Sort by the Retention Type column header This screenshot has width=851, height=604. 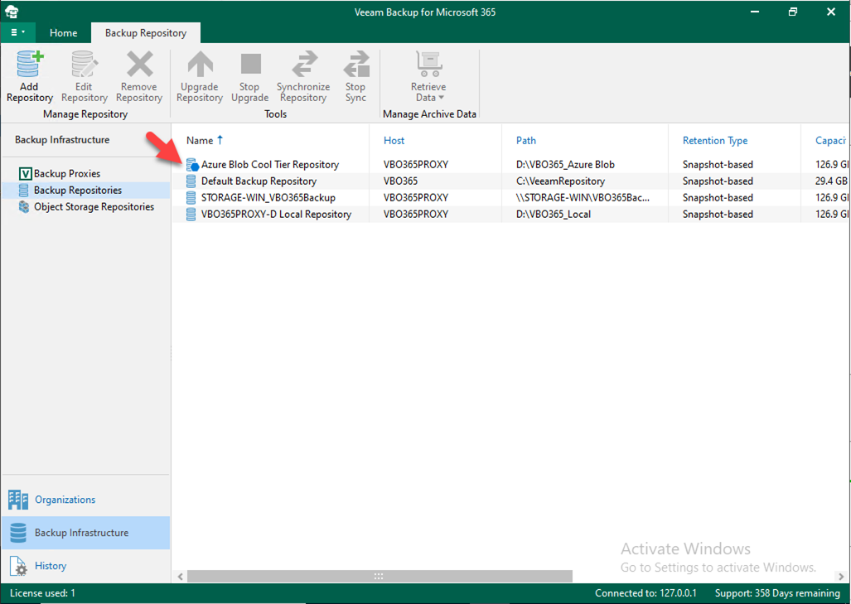[x=715, y=141]
